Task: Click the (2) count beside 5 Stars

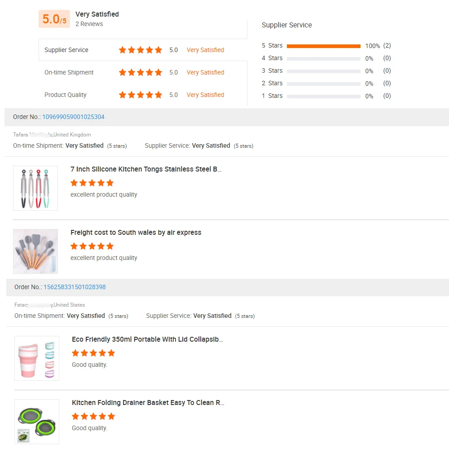Action: (x=387, y=45)
